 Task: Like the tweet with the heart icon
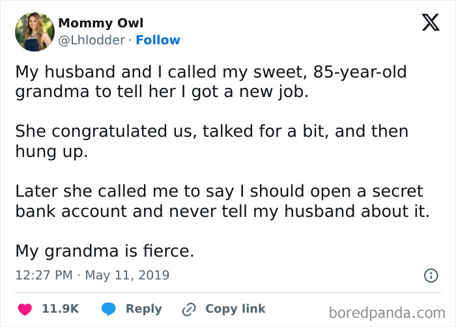(x=25, y=309)
